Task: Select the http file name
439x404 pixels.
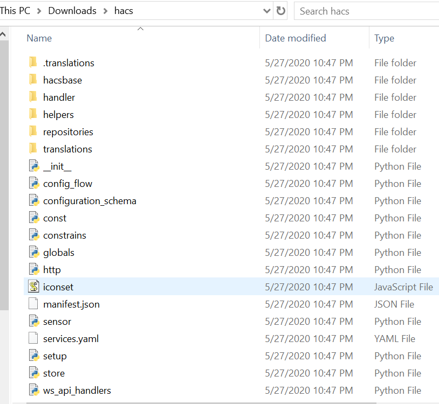Action: [52, 270]
